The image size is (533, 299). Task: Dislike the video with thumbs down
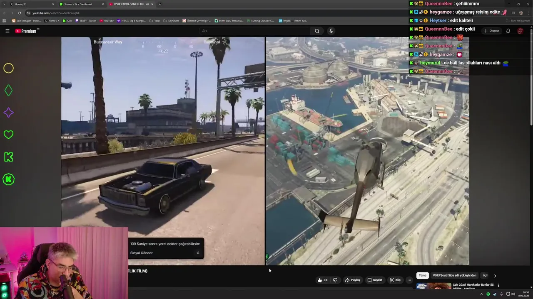[335, 280]
